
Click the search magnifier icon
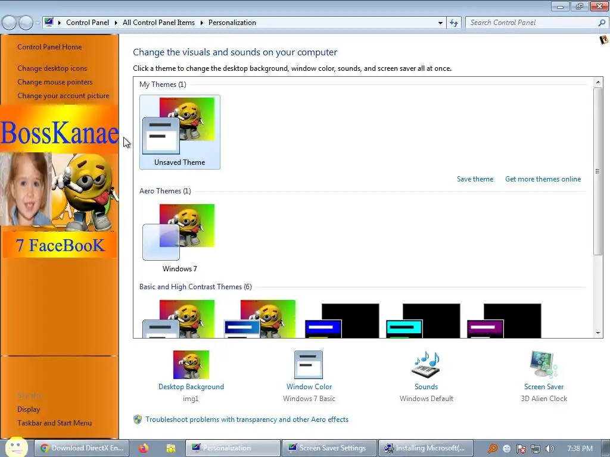[x=602, y=23]
